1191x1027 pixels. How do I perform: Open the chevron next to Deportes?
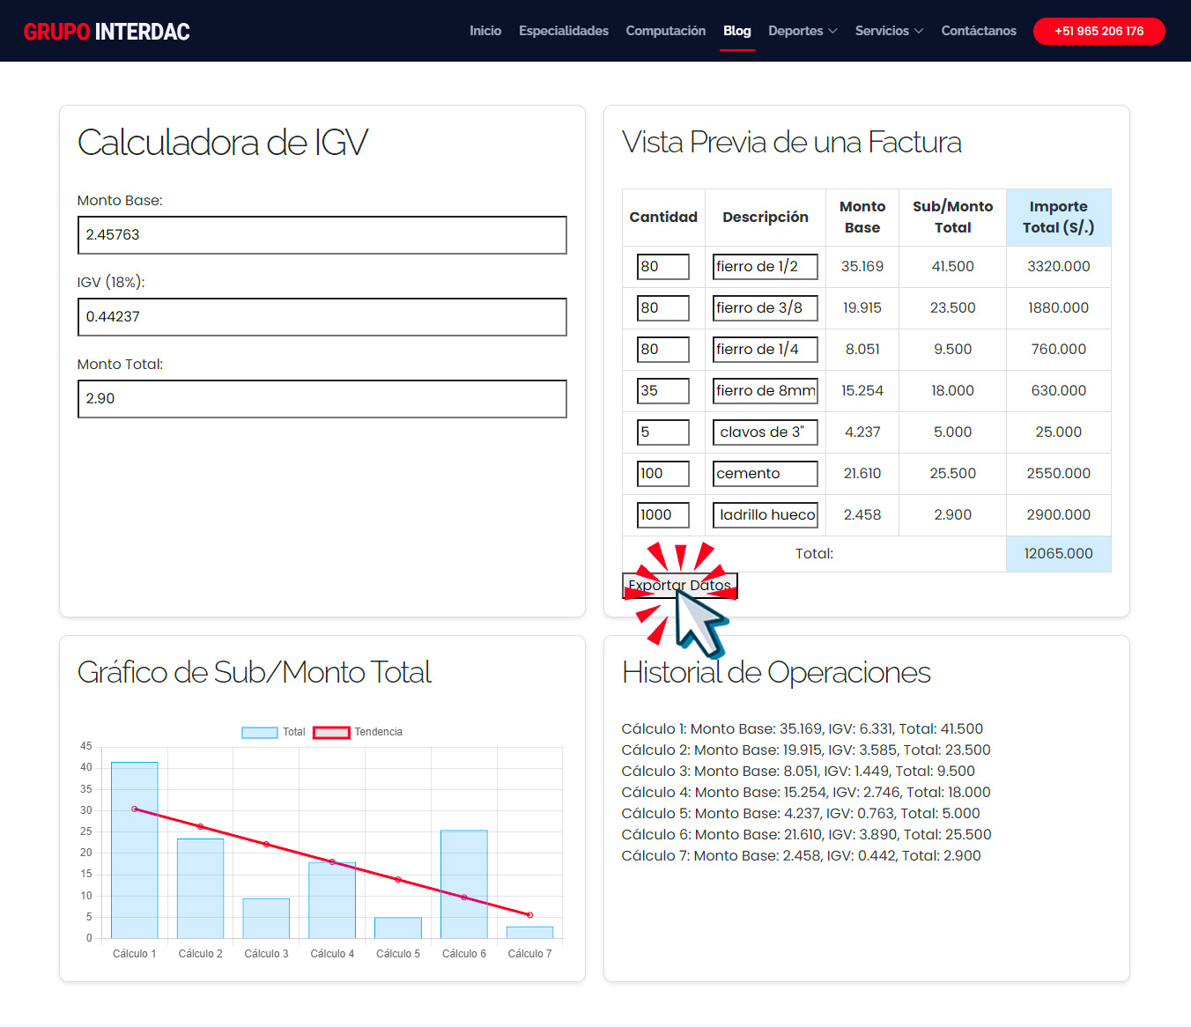pos(833,31)
